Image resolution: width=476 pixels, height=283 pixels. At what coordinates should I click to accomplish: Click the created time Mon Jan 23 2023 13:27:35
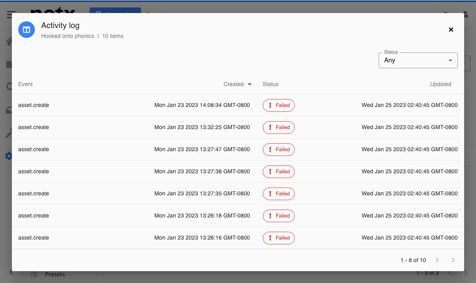point(202,194)
